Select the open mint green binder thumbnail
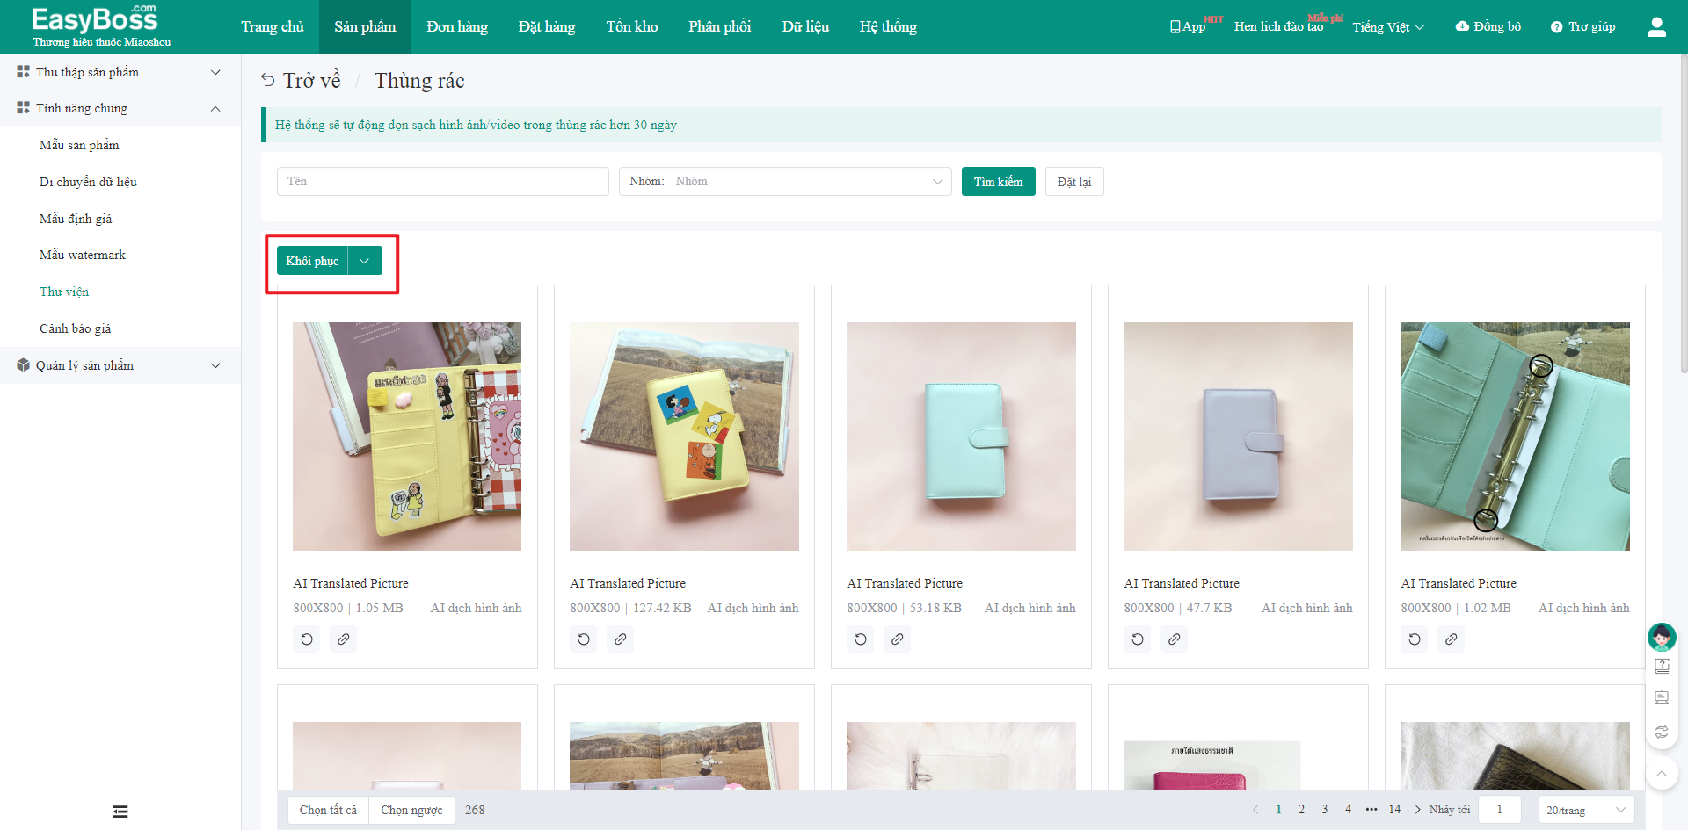Image resolution: width=1688 pixels, height=830 pixels. tap(1515, 437)
